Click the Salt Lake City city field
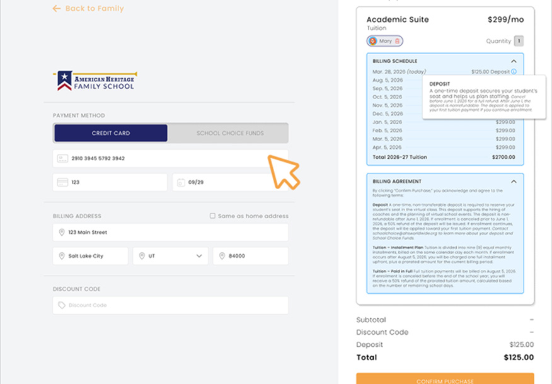The height and width of the screenshot is (384, 552). point(90,256)
